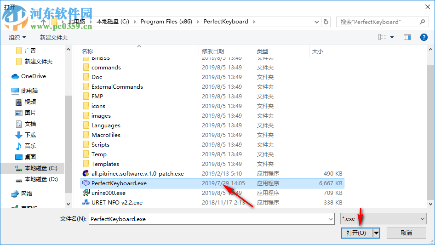Click the Templates folder icon
The image size is (435, 245).
[x=86, y=164]
